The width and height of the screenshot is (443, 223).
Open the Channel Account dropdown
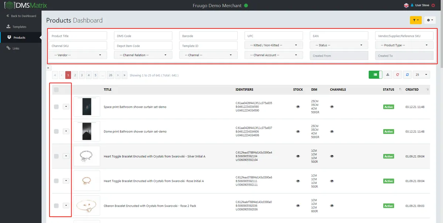coord(274,55)
